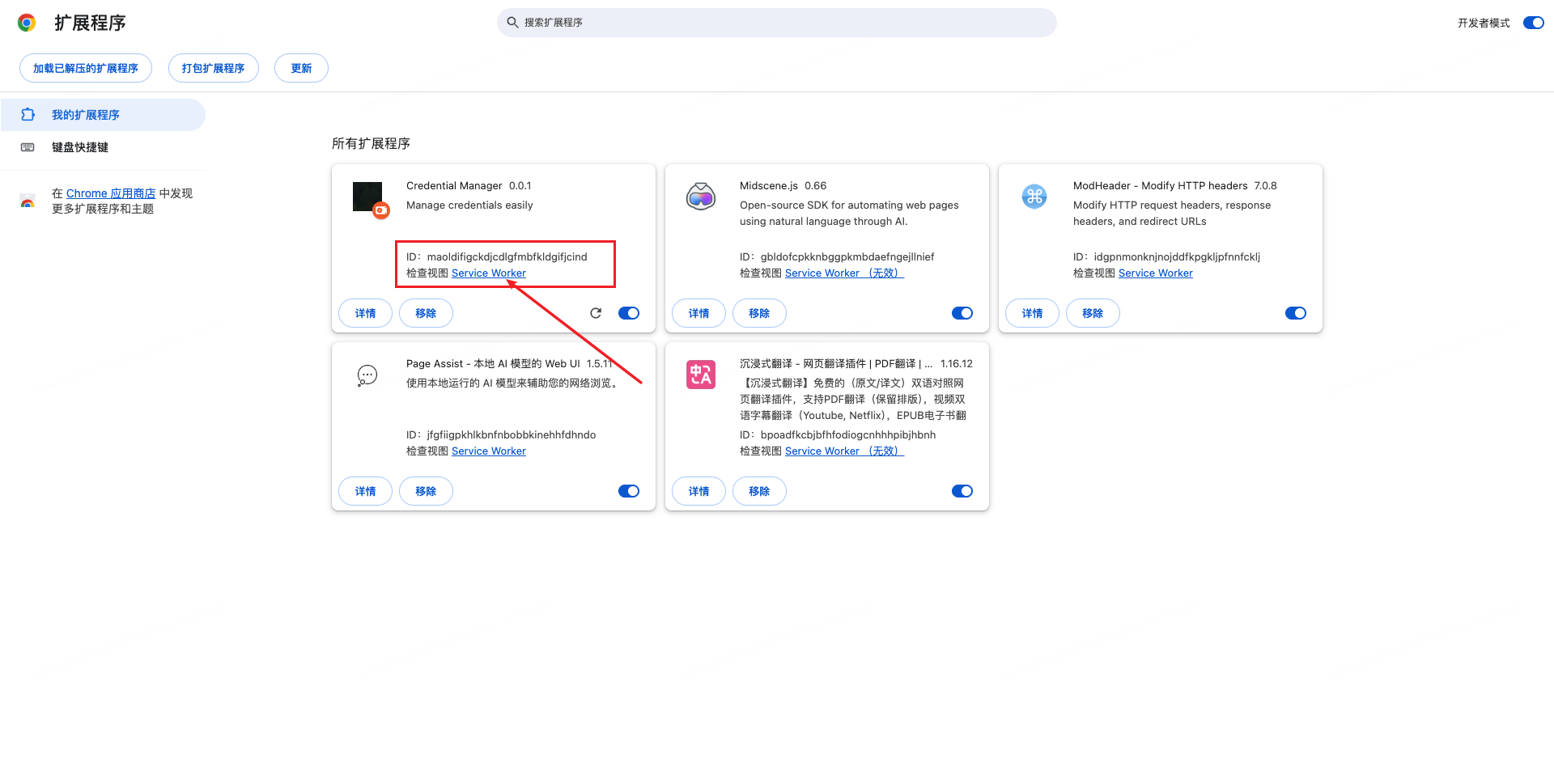Click the Chrome Web Store rainbow icon
Screen dimensions: 1554x775
(x=28, y=201)
